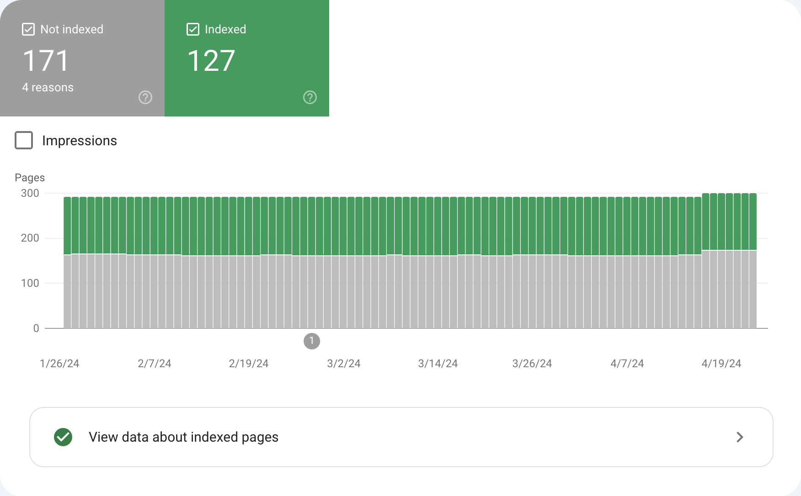
Task: Open help icon on Not indexed card
Action: pos(145,97)
